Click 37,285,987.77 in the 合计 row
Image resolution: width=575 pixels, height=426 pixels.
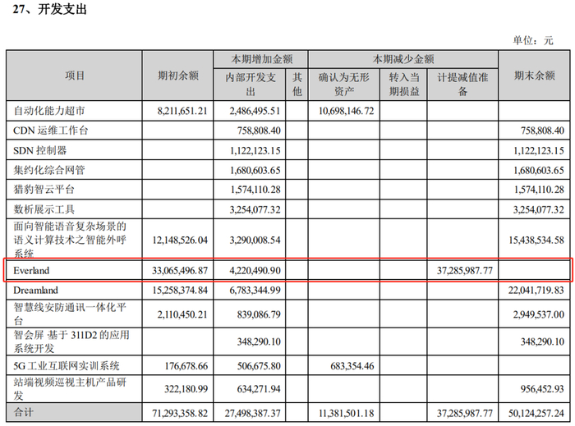pos(465,414)
